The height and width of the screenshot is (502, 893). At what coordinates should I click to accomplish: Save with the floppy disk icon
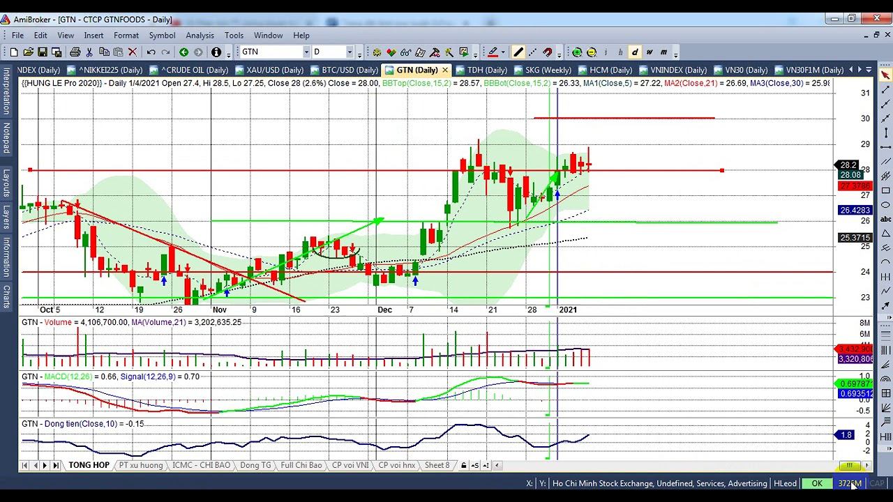43,52
